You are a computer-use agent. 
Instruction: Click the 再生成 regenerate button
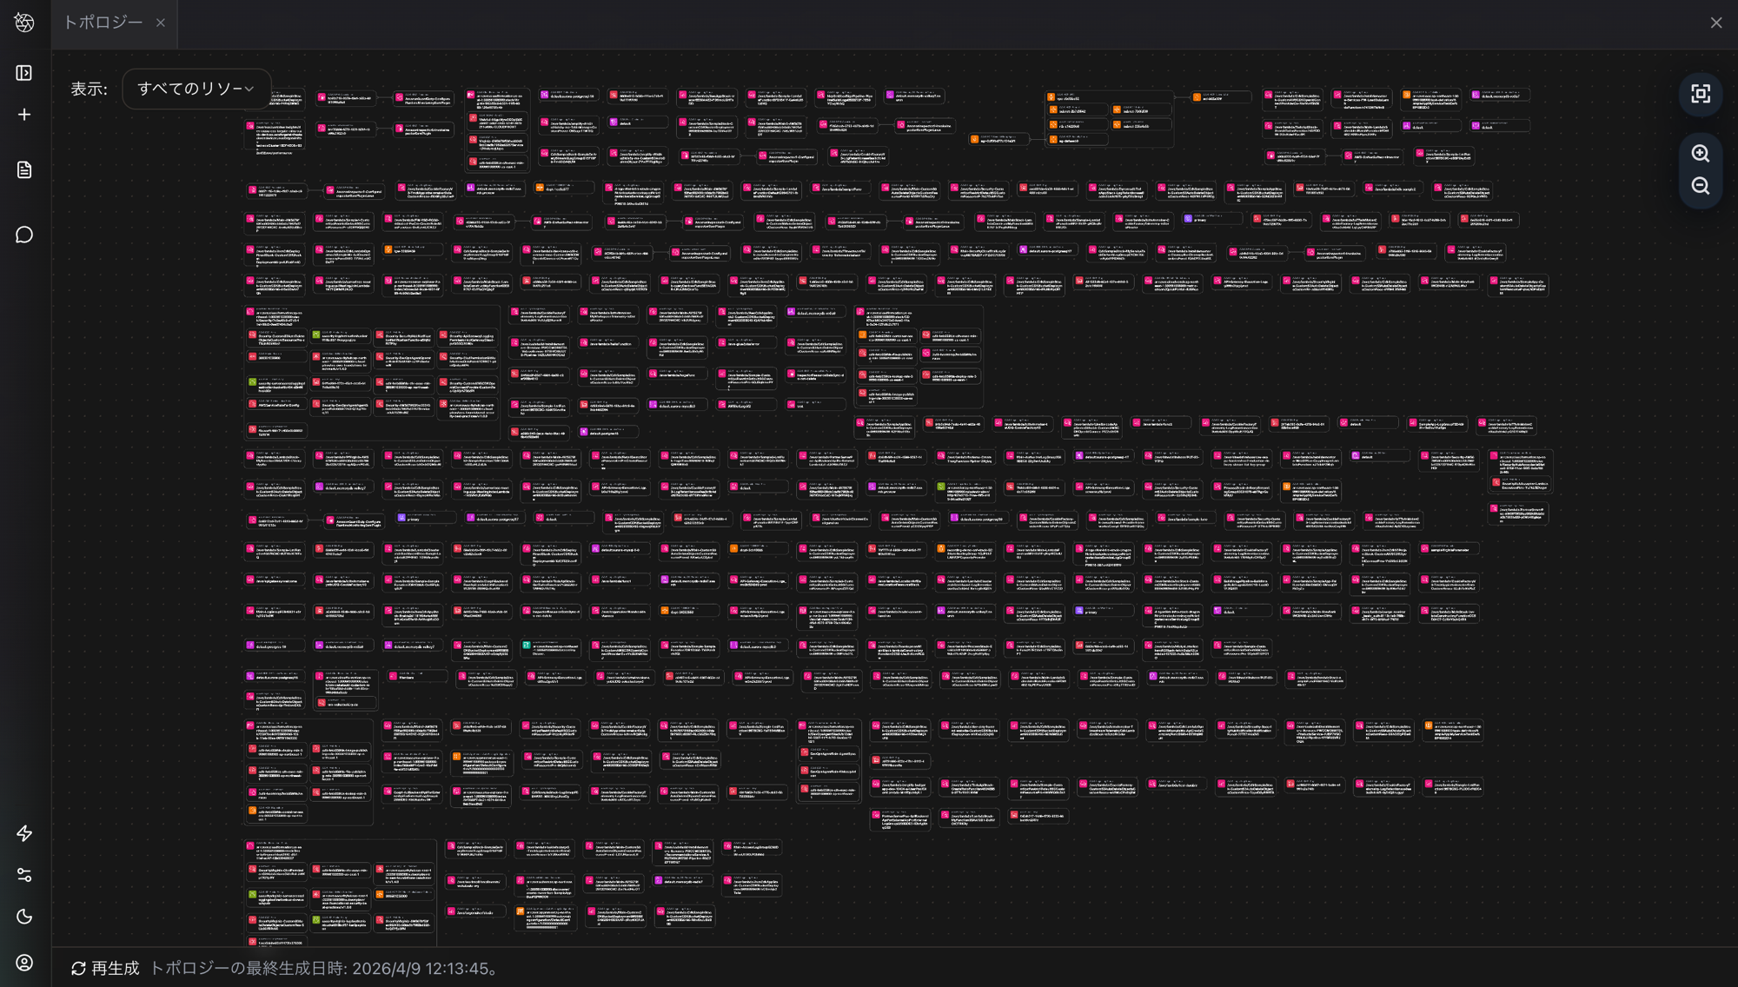(115, 968)
